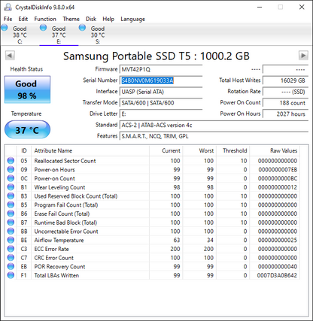This screenshot has height=321, width=313.
Task: Click the Threshold column header
Action: 232,150
